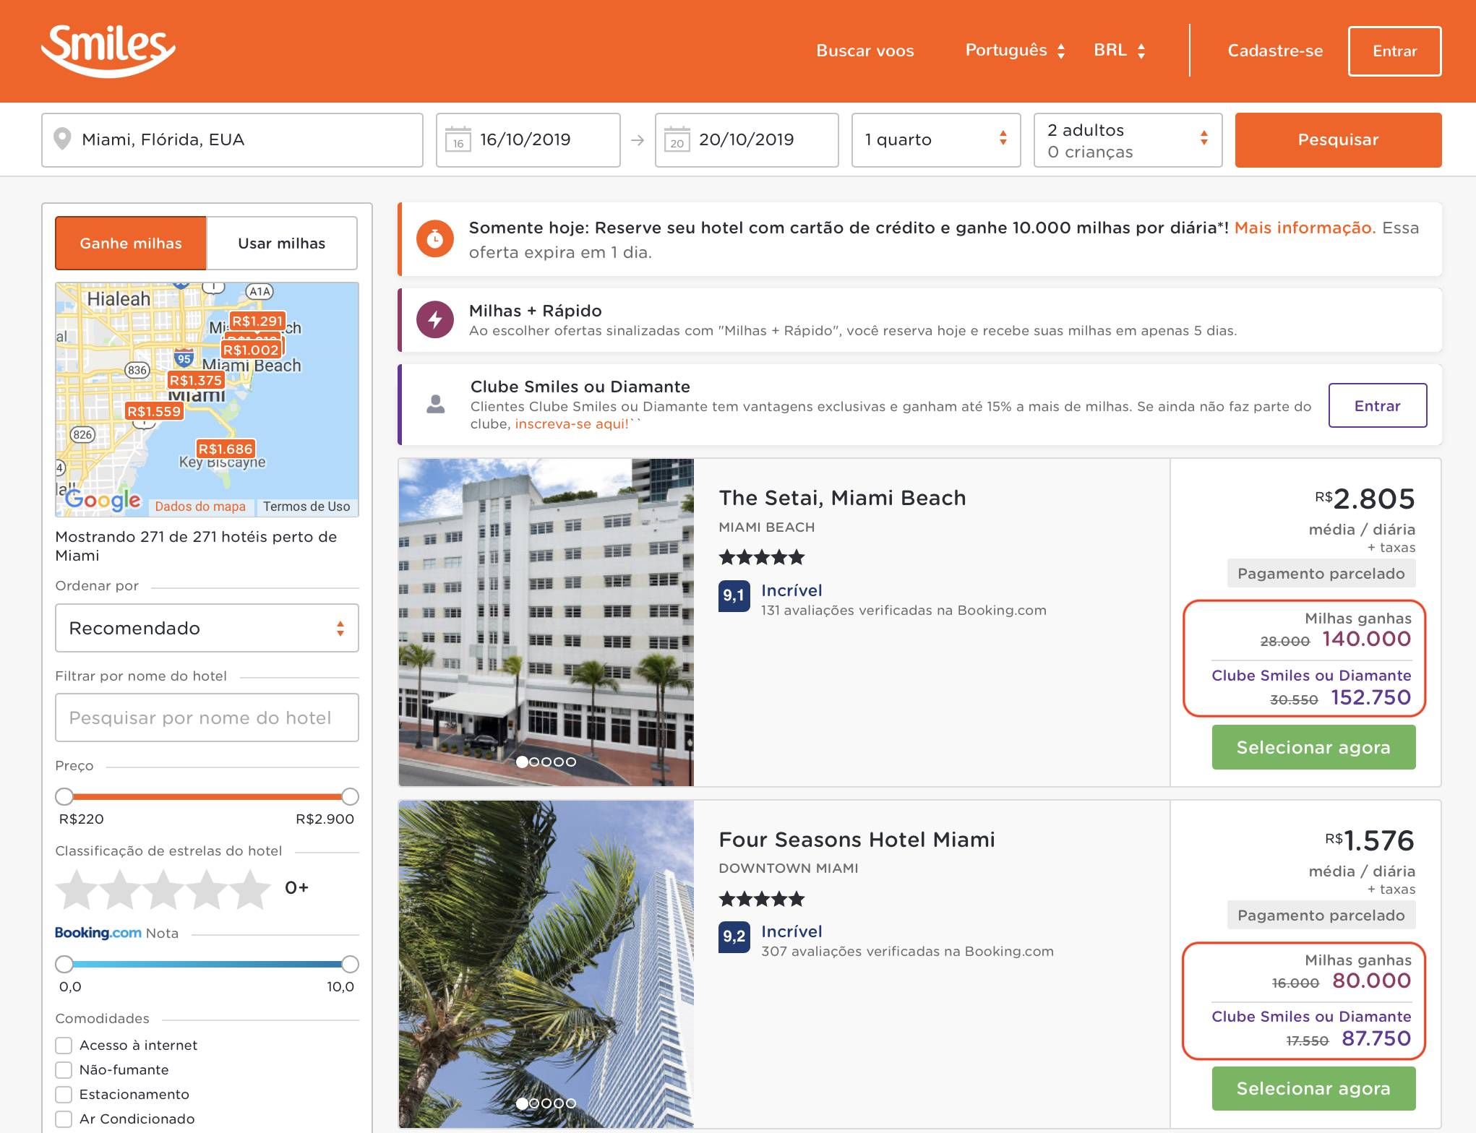Click second carousel dot on The Setai photo
The height and width of the screenshot is (1133, 1476).
[x=534, y=762]
